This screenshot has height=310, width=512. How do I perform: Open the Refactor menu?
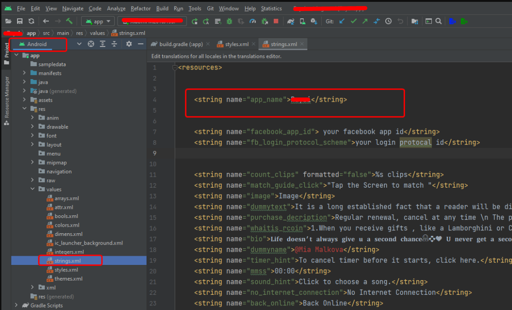141,8
